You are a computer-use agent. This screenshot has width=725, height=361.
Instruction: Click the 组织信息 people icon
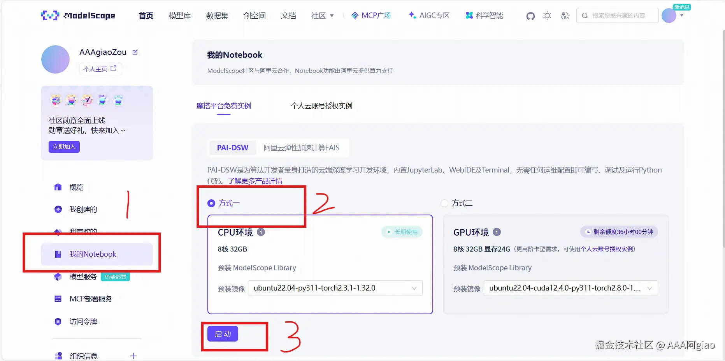point(58,356)
